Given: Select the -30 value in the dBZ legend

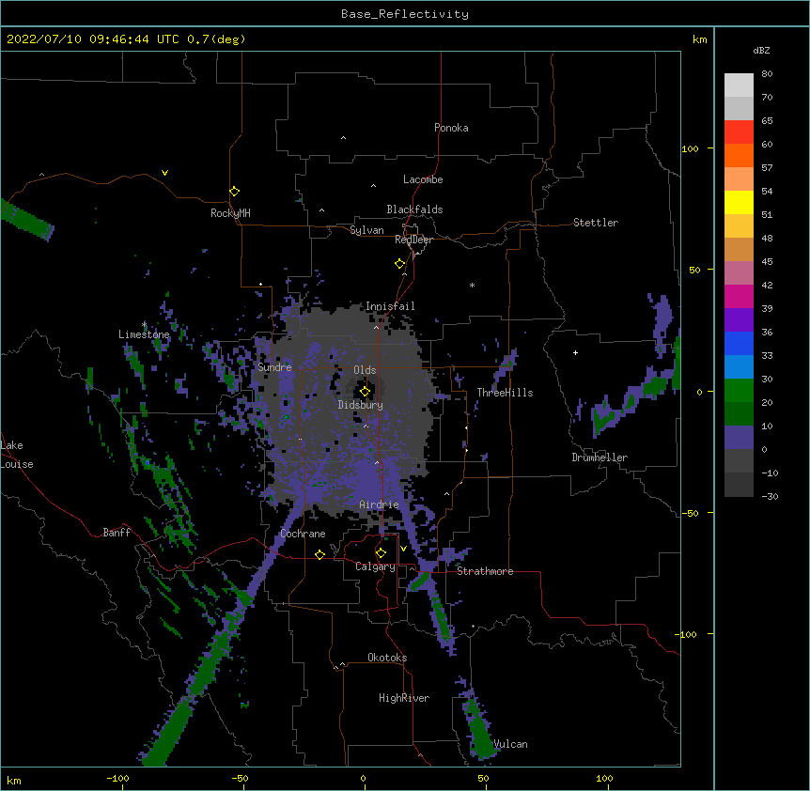Looking at the screenshot, I should point(770,496).
